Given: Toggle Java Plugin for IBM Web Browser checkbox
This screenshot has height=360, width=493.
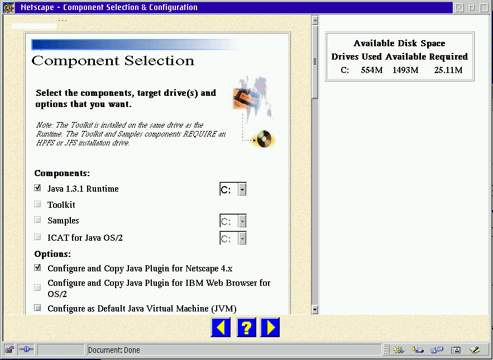Looking at the screenshot, I should click(38, 288).
